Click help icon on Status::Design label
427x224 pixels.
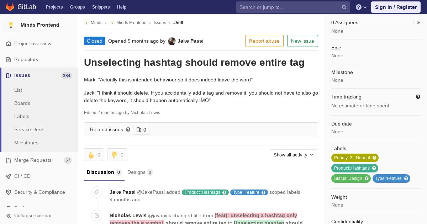(x=367, y=178)
